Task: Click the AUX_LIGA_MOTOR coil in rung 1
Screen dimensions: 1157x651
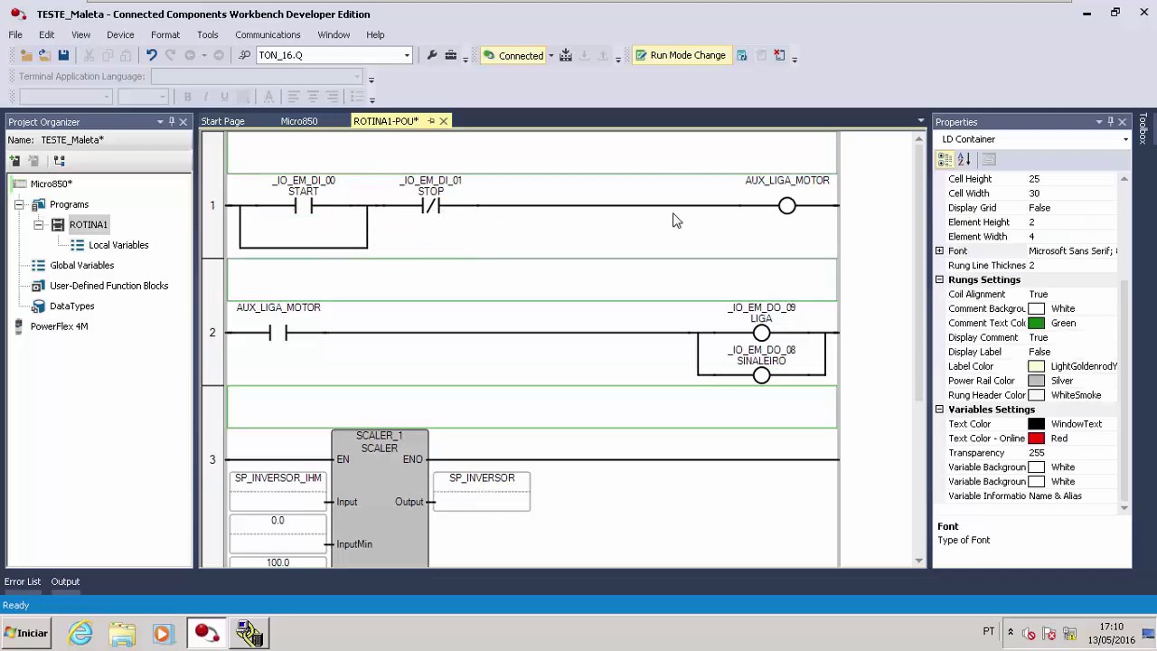Action: coord(787,206)
